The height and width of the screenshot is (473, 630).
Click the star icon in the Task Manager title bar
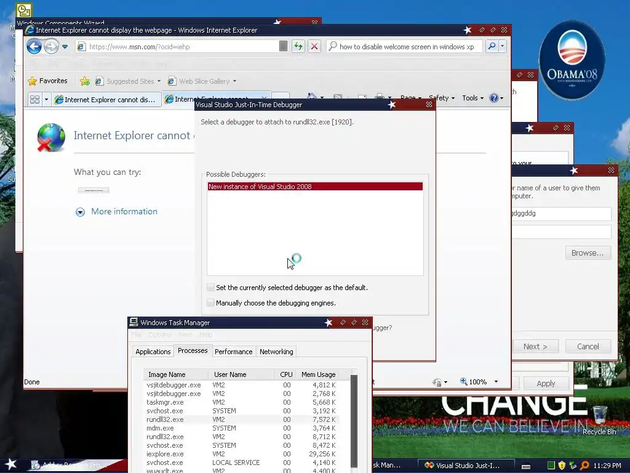point(329,323)
